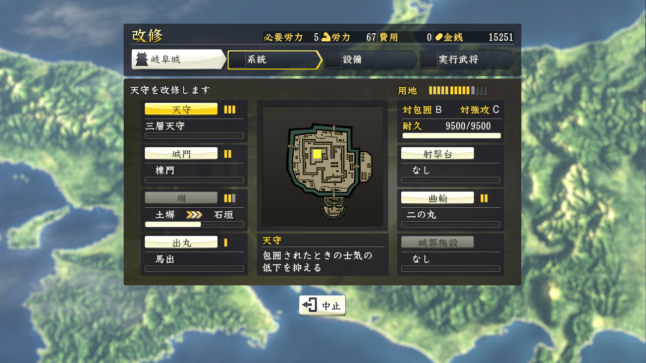Open the 曲輪 category
The height and width of the screenshot is (363, 646).
(438, 198)
